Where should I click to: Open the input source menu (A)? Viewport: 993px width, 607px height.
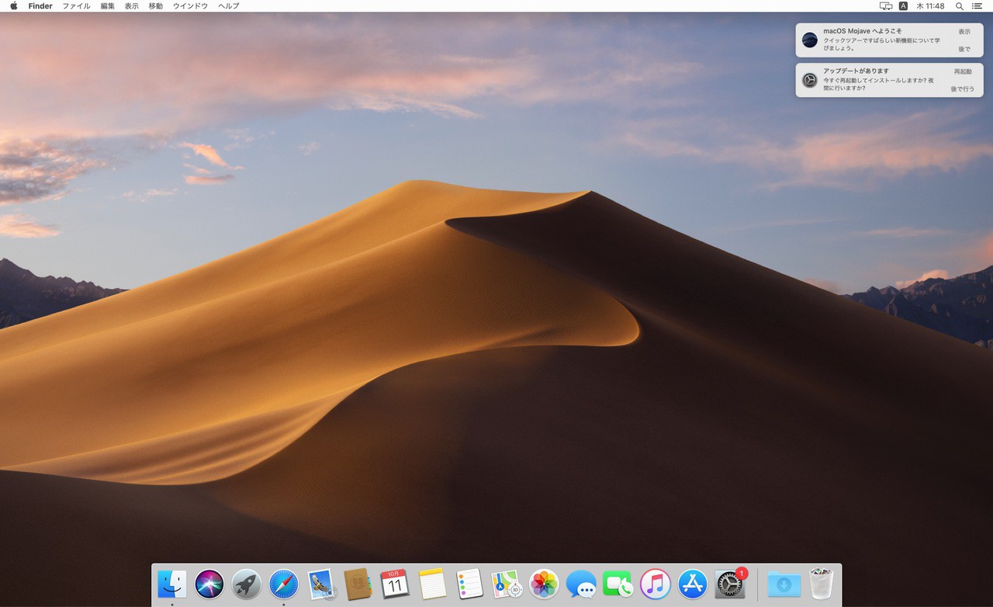tap(904, 6)
